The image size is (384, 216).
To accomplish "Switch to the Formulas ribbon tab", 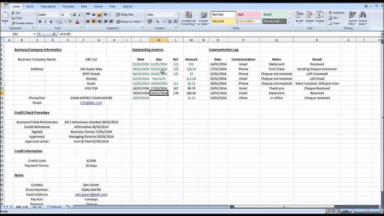I will (x=68, y=6).
